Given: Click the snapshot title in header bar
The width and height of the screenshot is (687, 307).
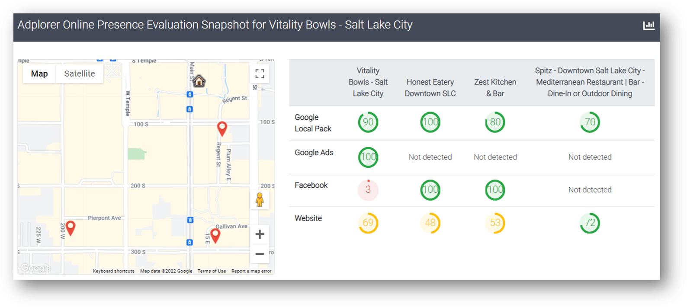Looking at the screenshot, I should 215,25.
